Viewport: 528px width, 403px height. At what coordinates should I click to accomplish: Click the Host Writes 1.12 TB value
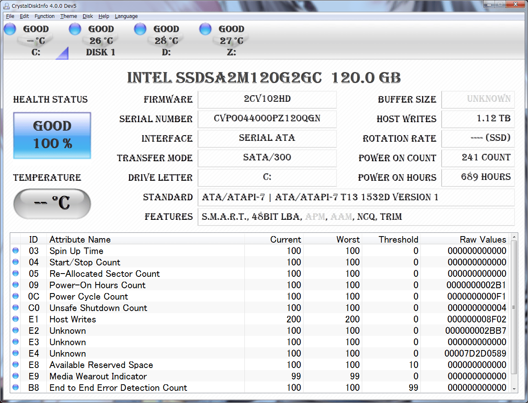click(478, 119)
